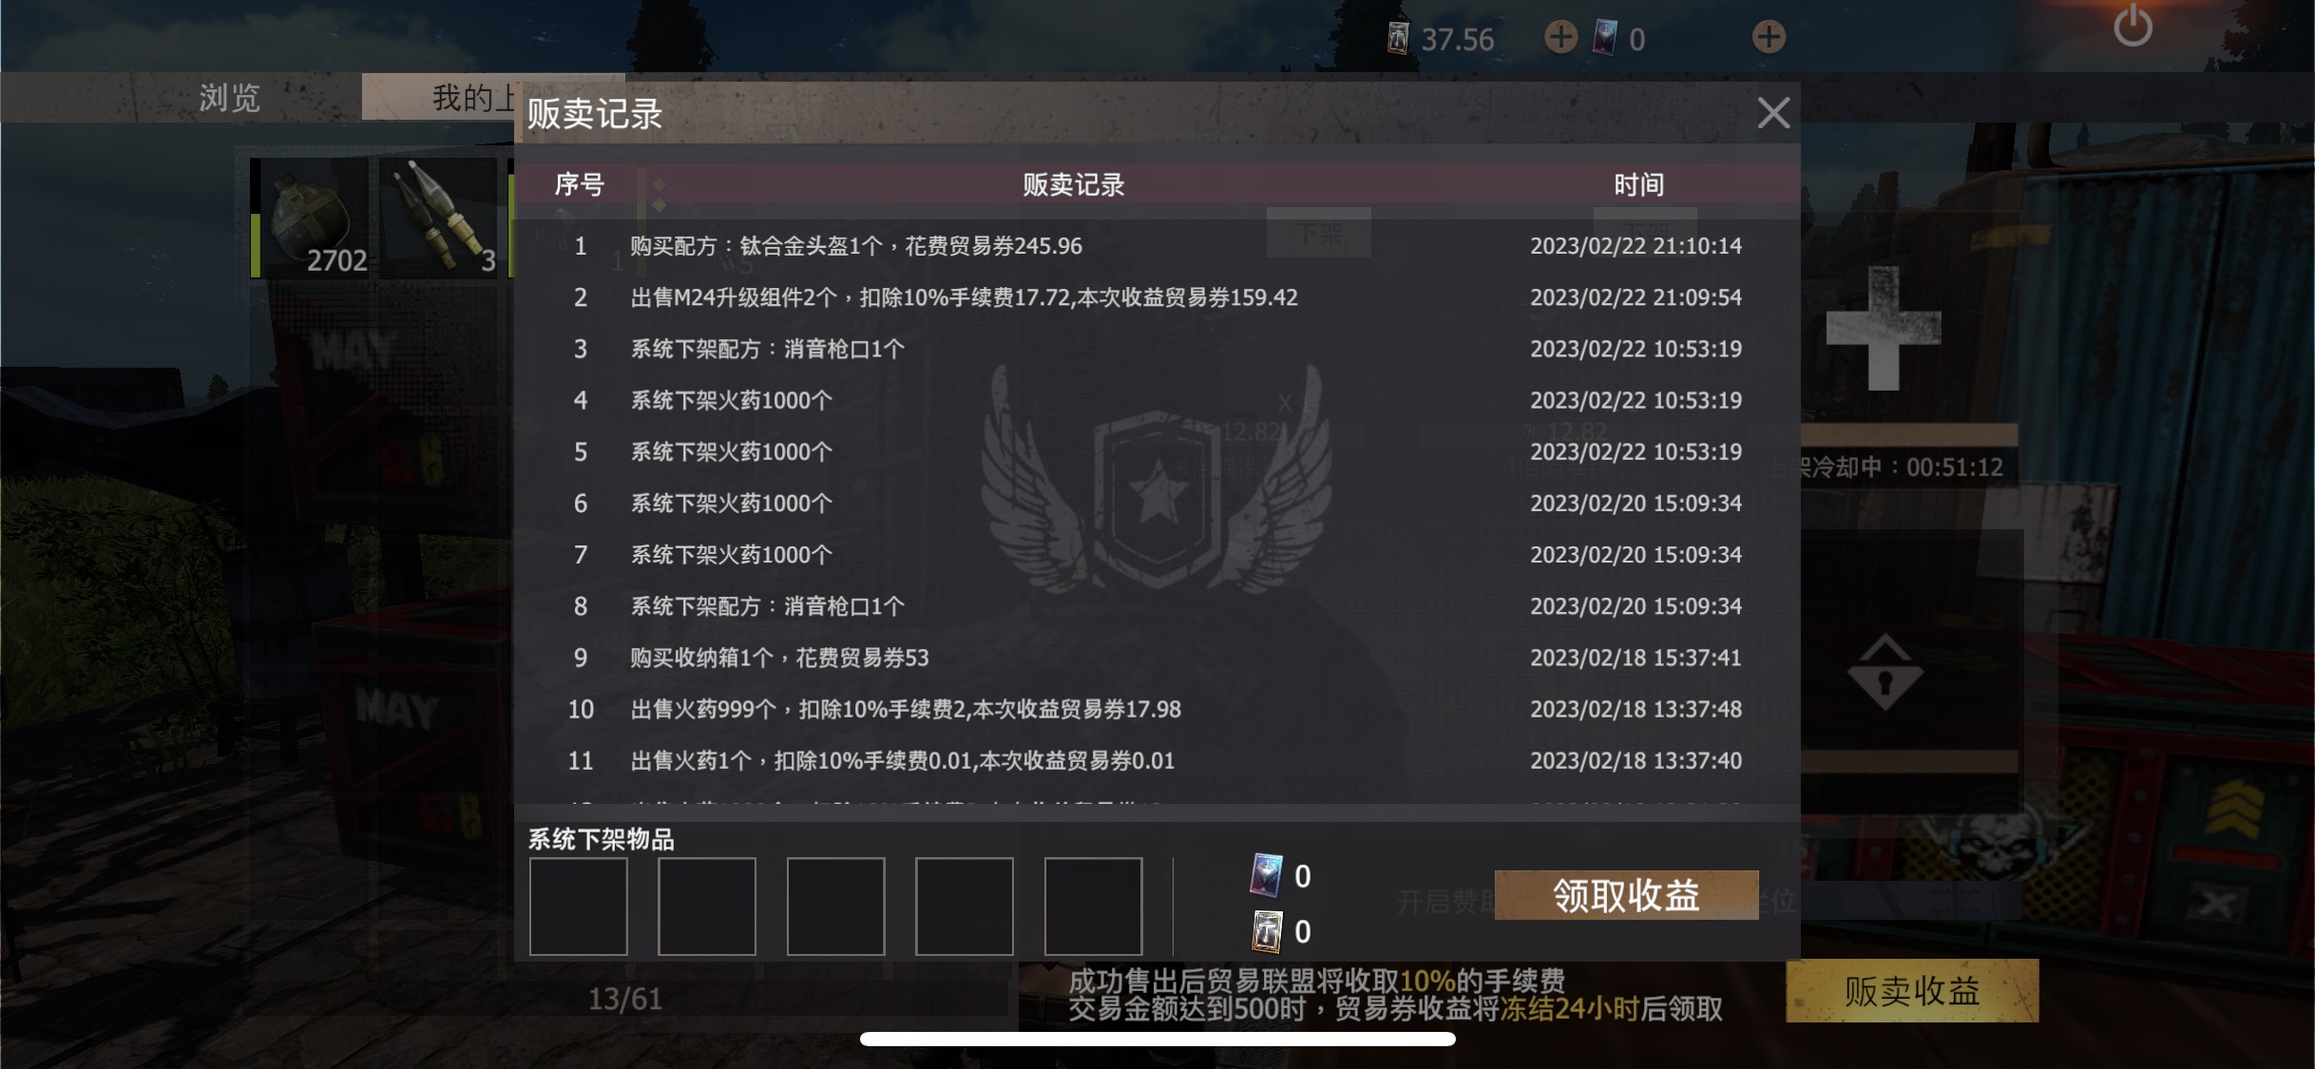Select record 9 for purchasing 收纳箱

1157,658
